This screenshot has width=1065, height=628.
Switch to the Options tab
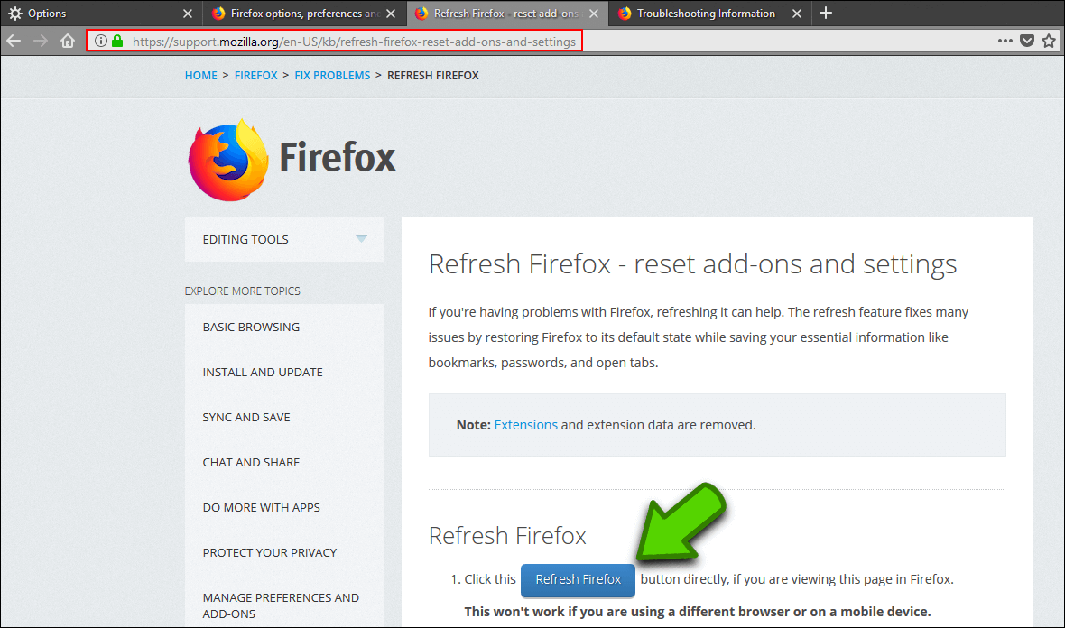[101, 14]
